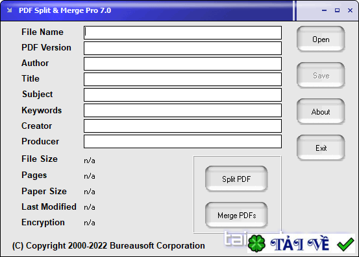Click the title bar application icon

coord(9,10)
